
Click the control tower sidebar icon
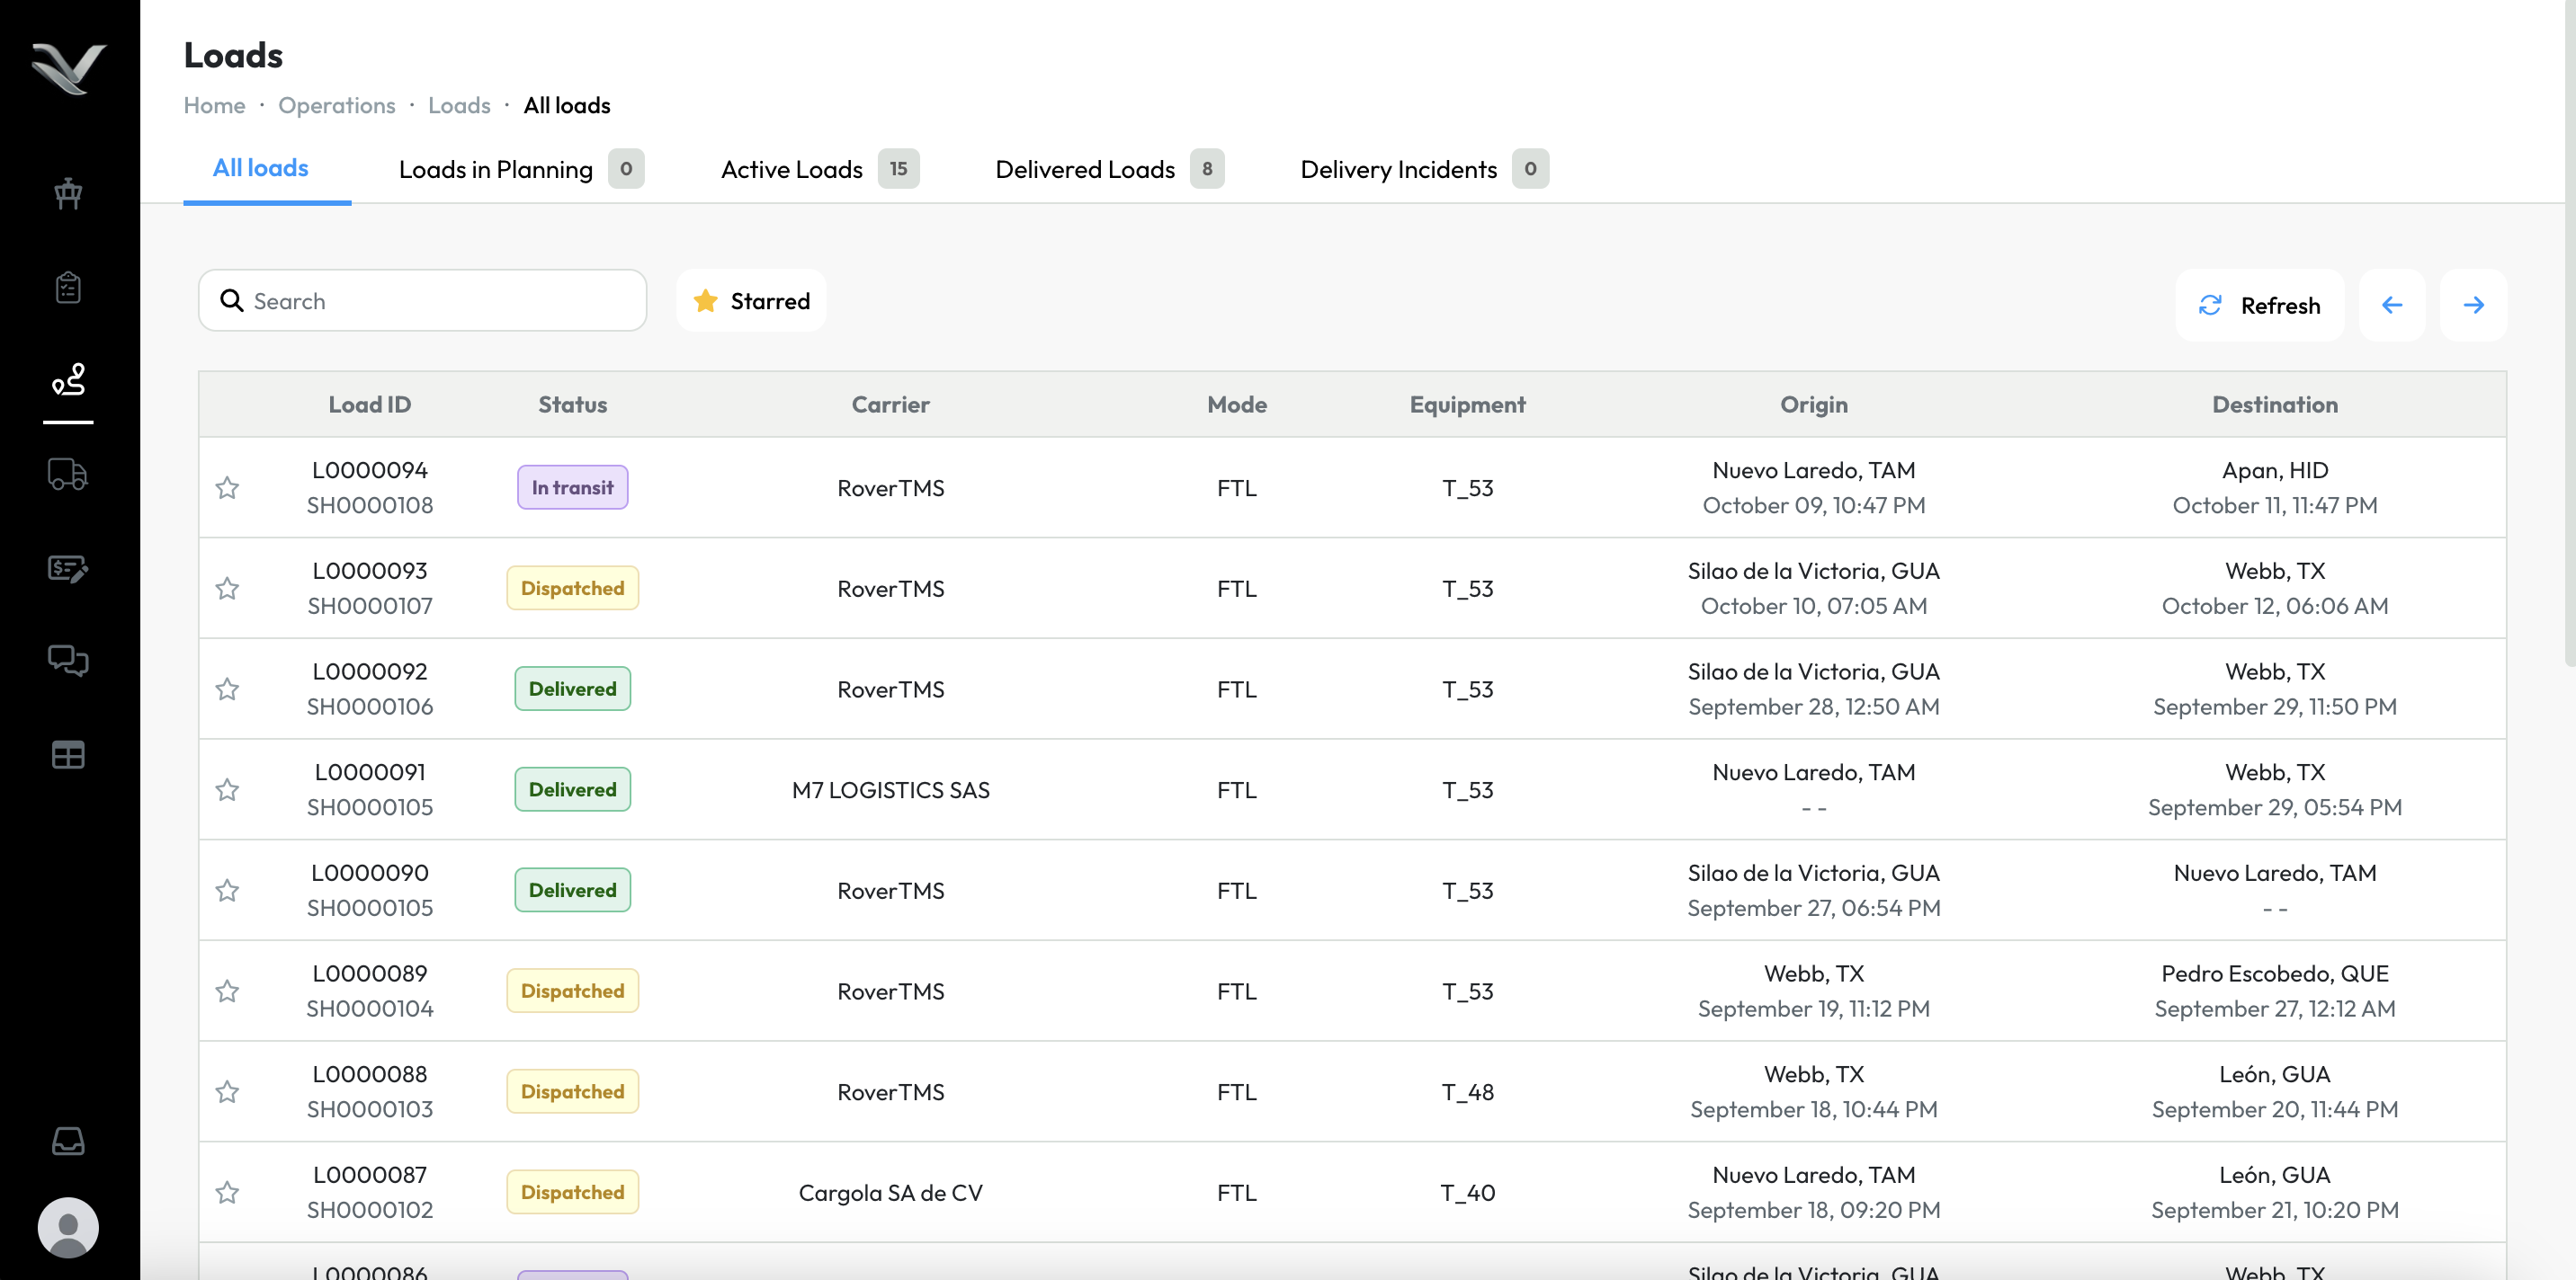pos(68,193)
